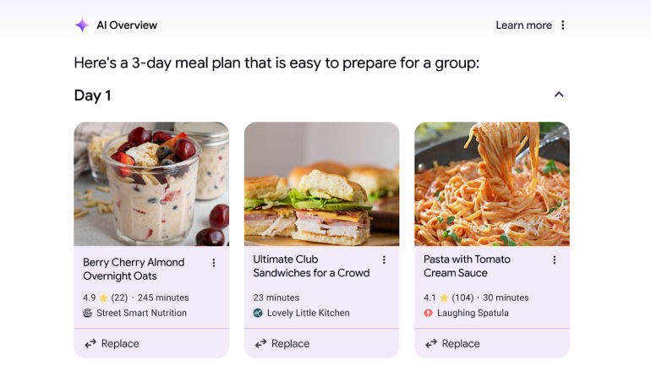Open the club sandwich photo
Screen dimensions: 651x366
tap(321, 183)
